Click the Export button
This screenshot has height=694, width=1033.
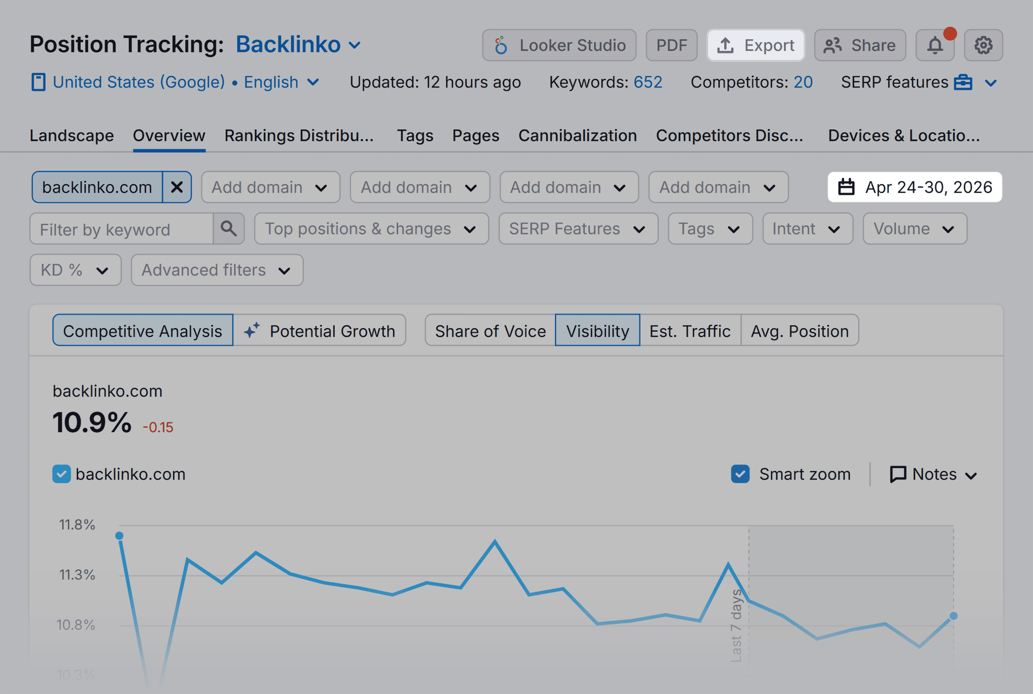pyautogui.click(x=756, y=45)
